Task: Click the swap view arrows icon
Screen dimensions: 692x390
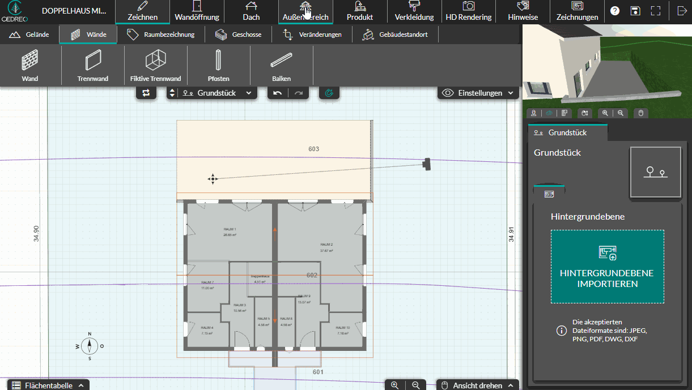Action: coord(146,93)
